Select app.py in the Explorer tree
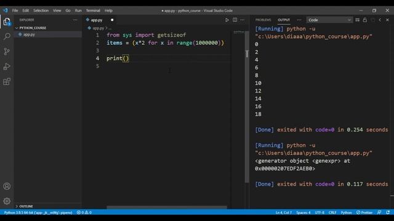The image size is (394, 221). point(48,34)
